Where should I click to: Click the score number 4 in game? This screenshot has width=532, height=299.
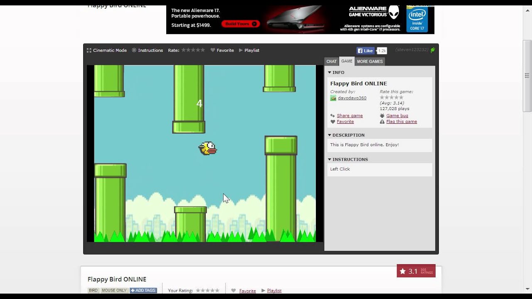pyautogui.click(x=199, y=104)
